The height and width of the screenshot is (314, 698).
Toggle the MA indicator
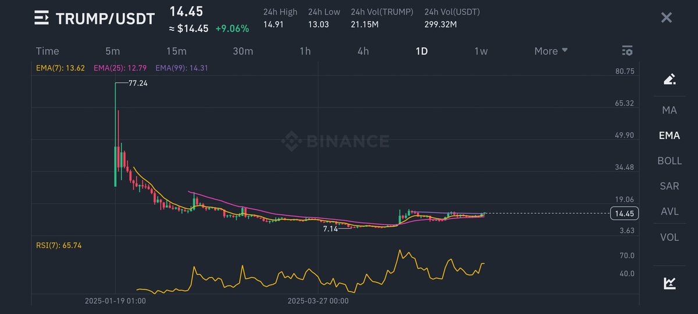click(x=669, y=110)
